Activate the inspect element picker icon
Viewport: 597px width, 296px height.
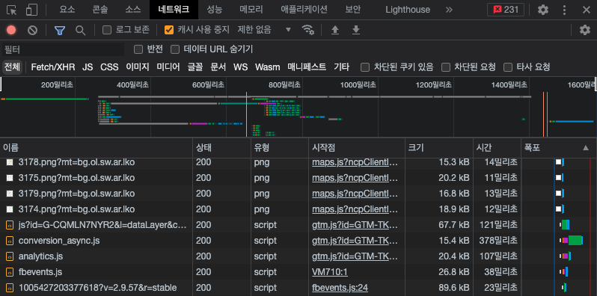(12, 10)
